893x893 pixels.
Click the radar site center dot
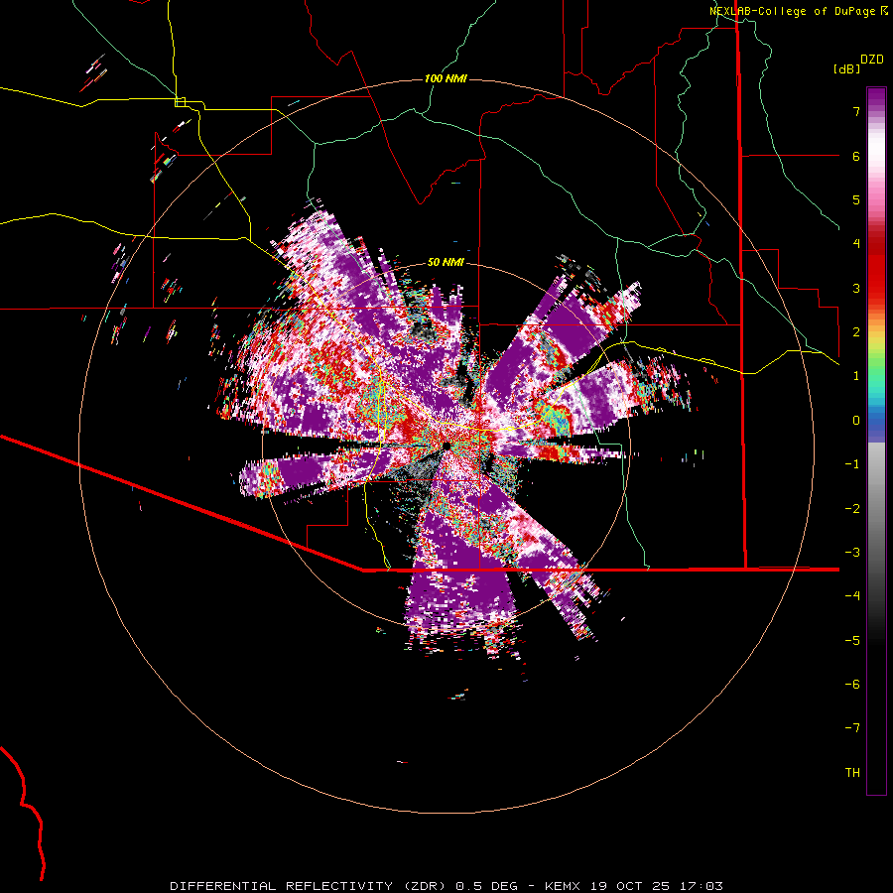point(446,446)
